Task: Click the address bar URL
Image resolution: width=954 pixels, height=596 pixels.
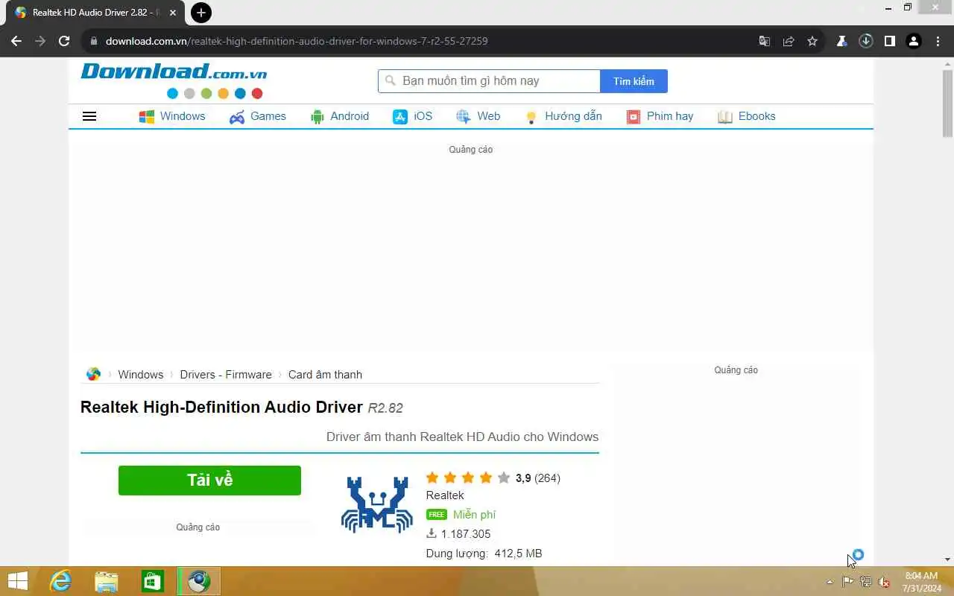Action: [297, 41]
